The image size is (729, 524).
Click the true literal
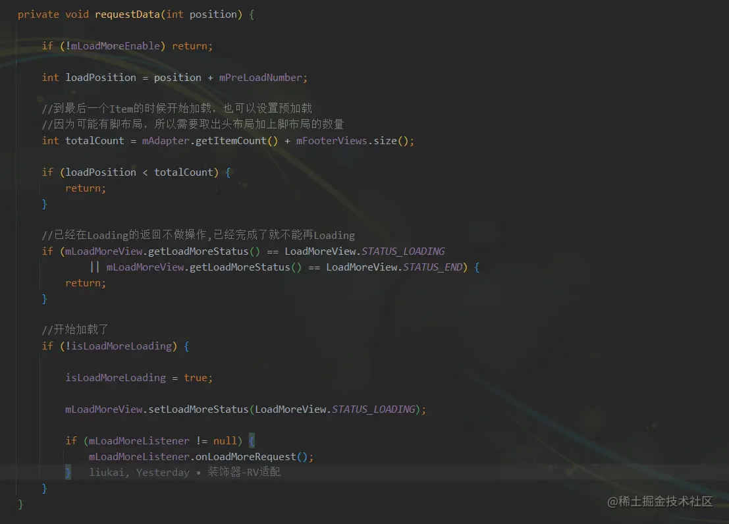196,378
